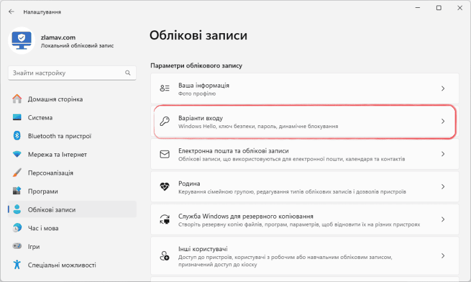The width and height of the screenshot is (471, 282).
Task: Maximize the Налаштування window
Action: click(439, 8)
